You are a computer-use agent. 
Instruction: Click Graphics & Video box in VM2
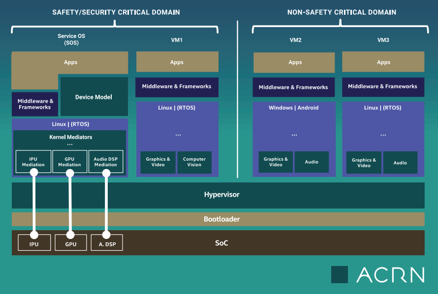pyautogui.click(x=276, y=162)
